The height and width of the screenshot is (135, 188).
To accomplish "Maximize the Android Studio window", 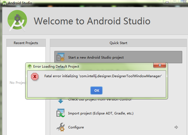I will pos(175,2).
